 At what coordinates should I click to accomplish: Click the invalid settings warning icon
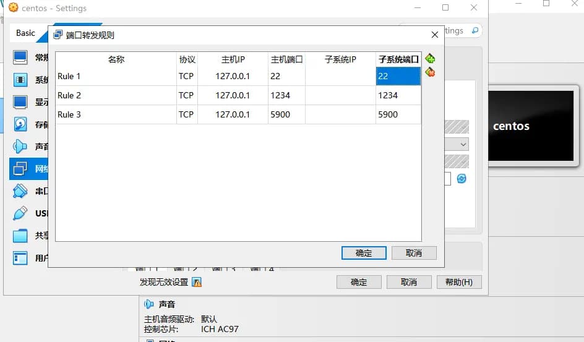(x=197, y=282)
